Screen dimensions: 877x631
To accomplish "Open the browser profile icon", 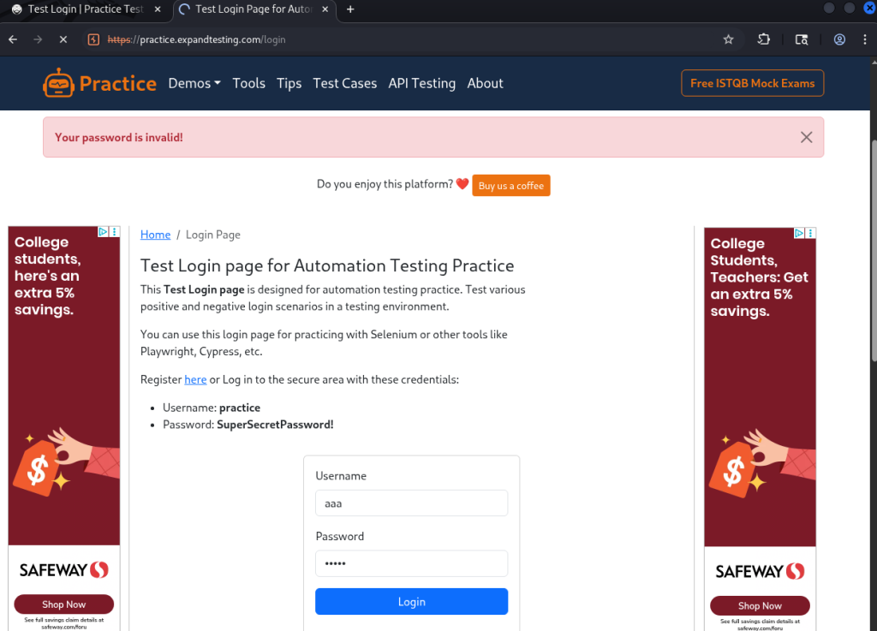I will click(x=840, y=39).
